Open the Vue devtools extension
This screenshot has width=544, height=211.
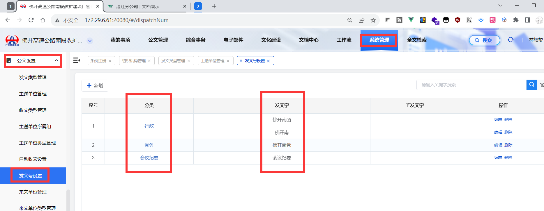[411, 20]
